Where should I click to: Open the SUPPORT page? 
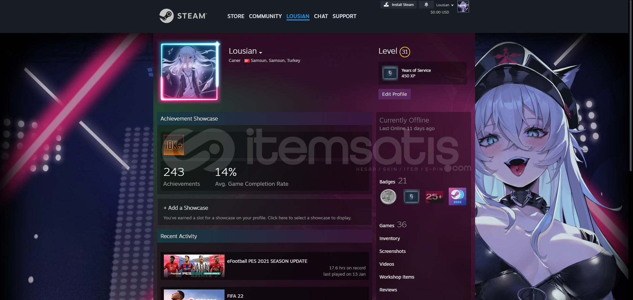tap(344, 16)
